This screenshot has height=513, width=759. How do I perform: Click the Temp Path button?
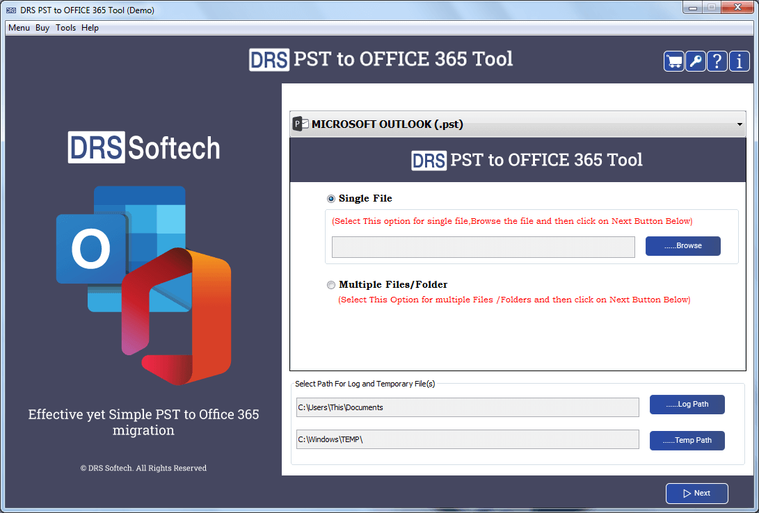(687, 440)
